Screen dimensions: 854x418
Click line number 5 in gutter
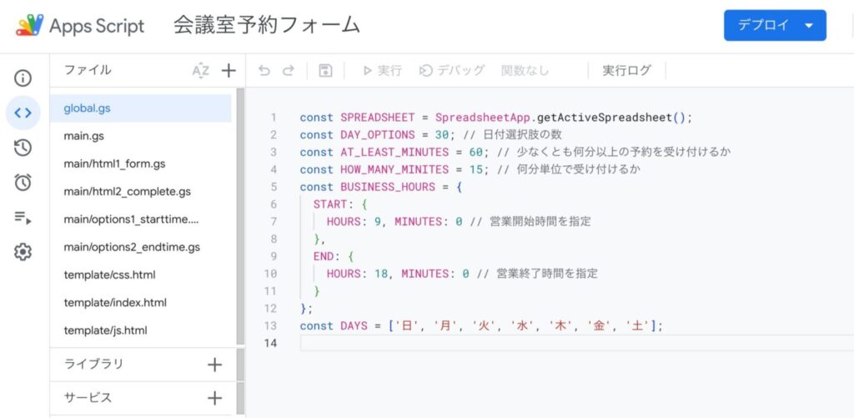[274, 187]
